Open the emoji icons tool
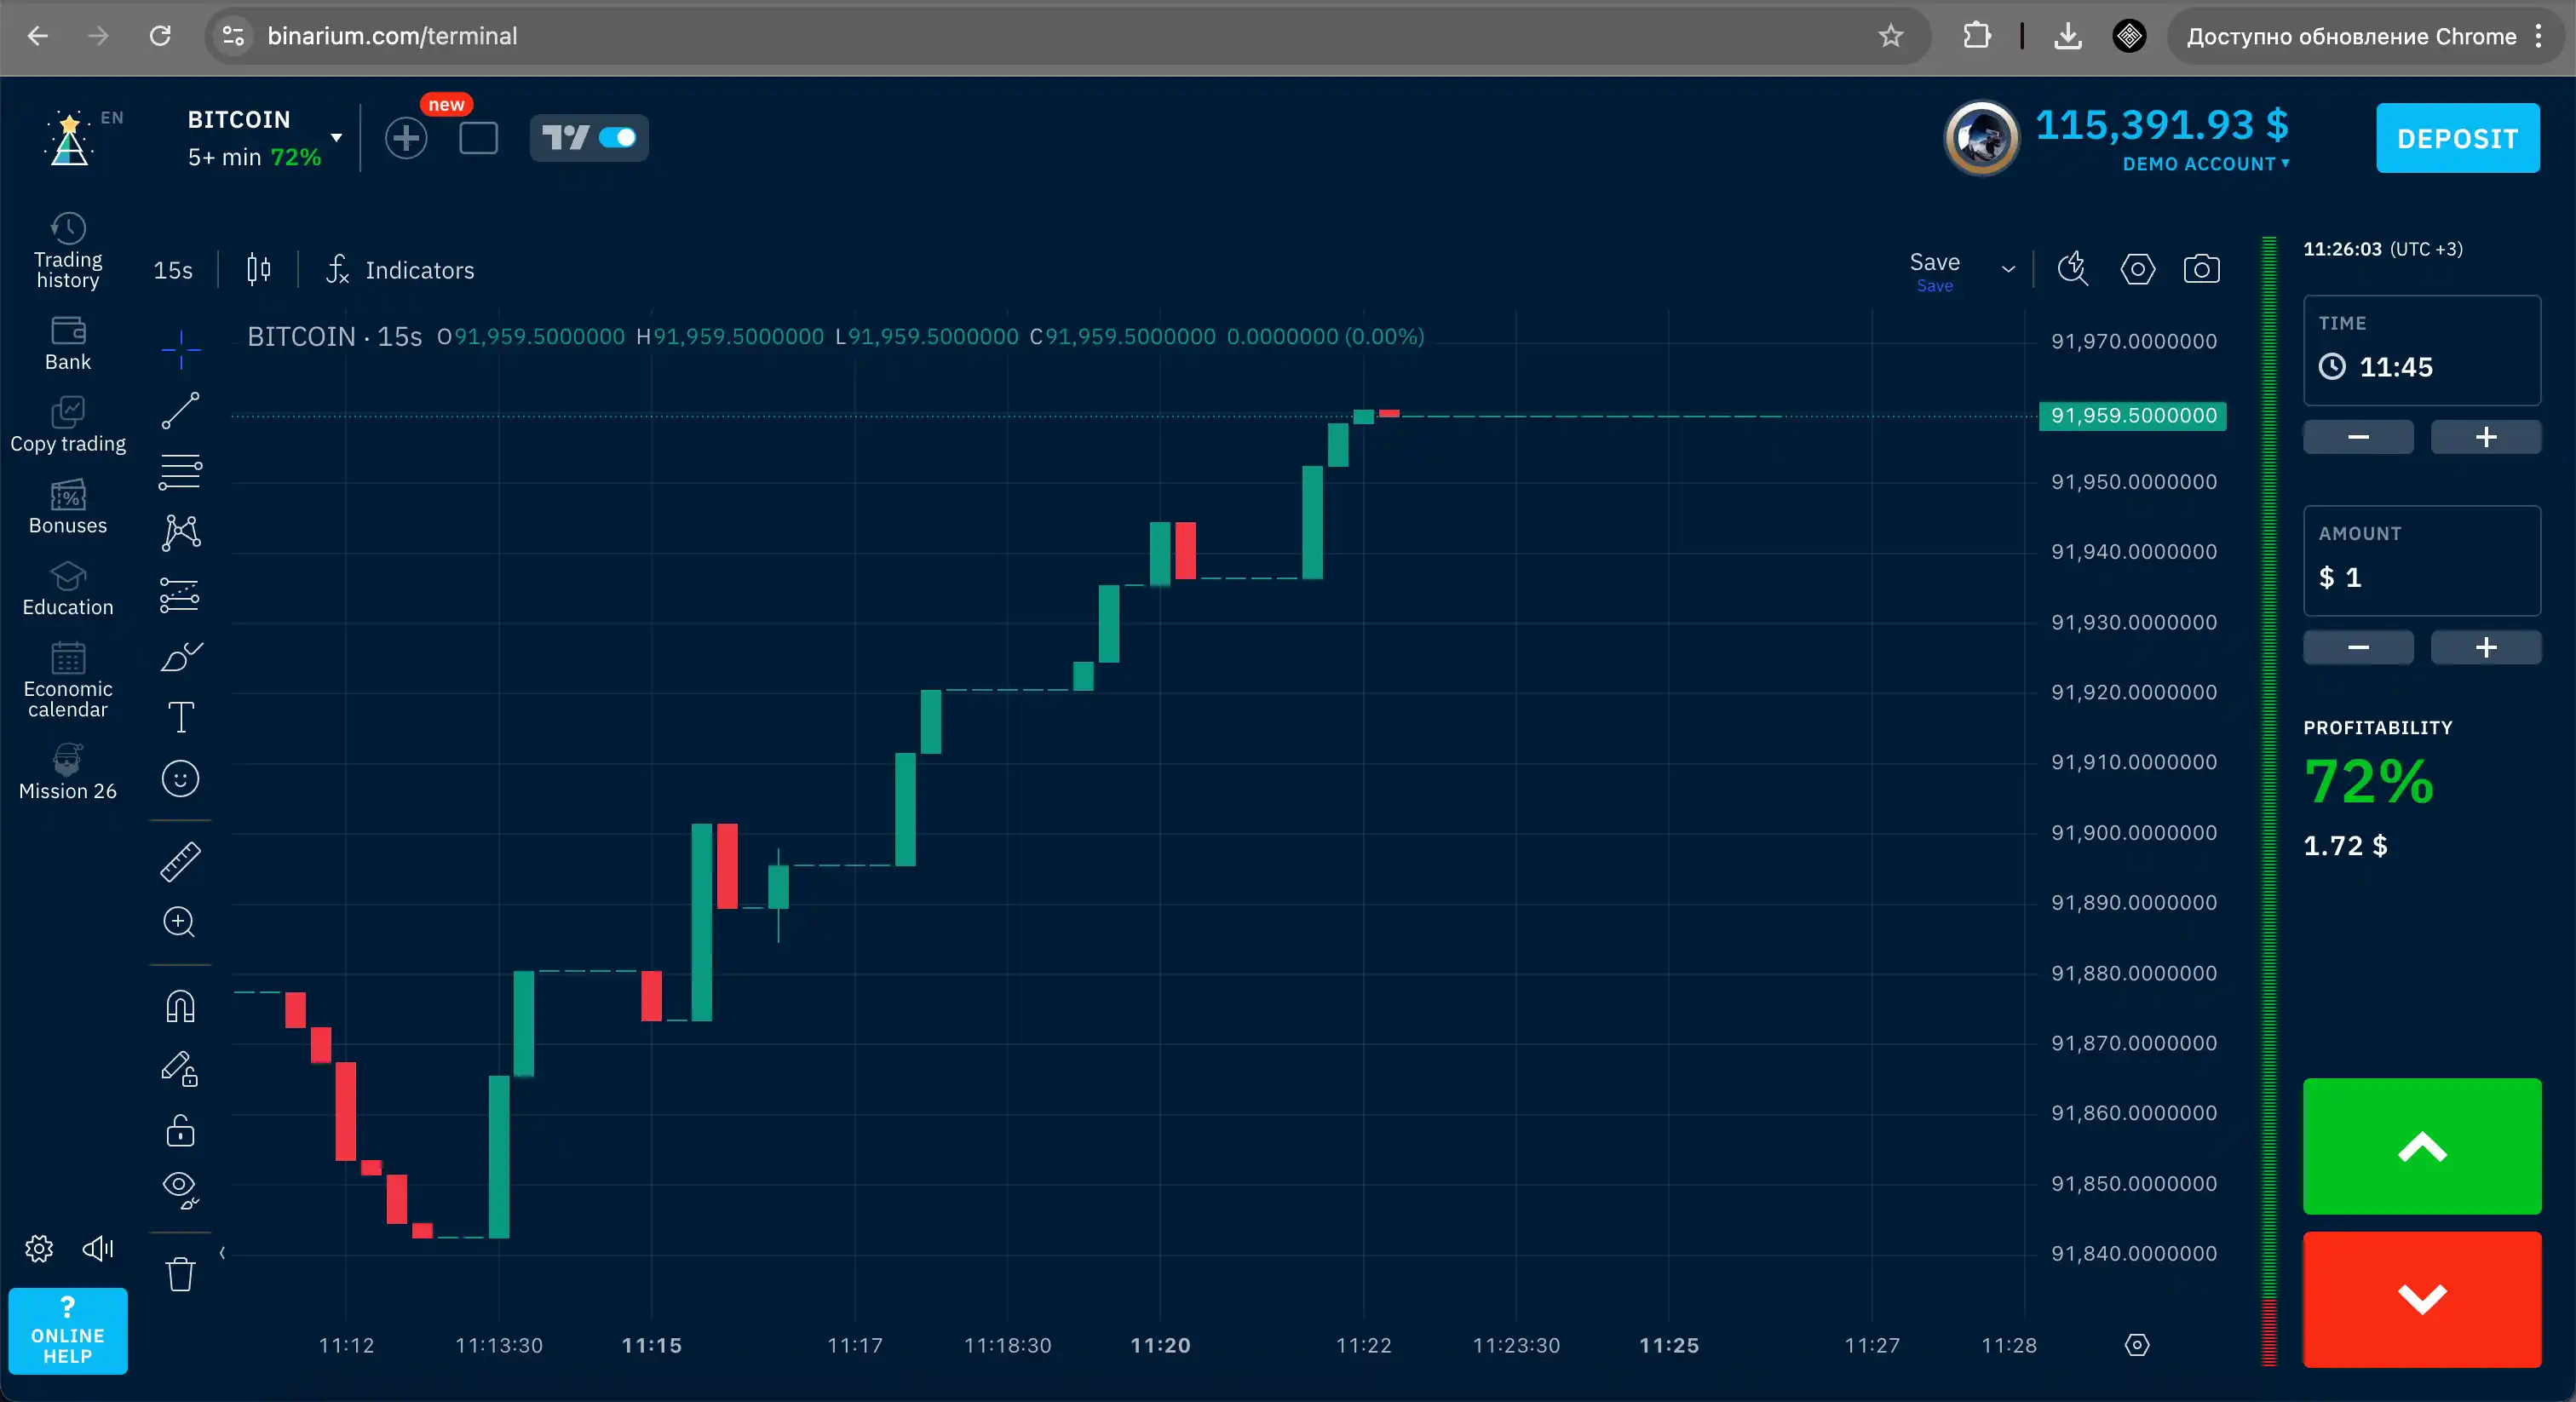Image resolution: width=2576 pixels, height=1402 pixels. point(181,778)
